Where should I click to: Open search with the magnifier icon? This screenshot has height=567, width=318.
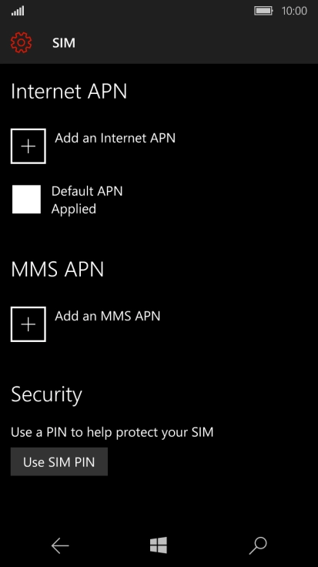[258, 545]
